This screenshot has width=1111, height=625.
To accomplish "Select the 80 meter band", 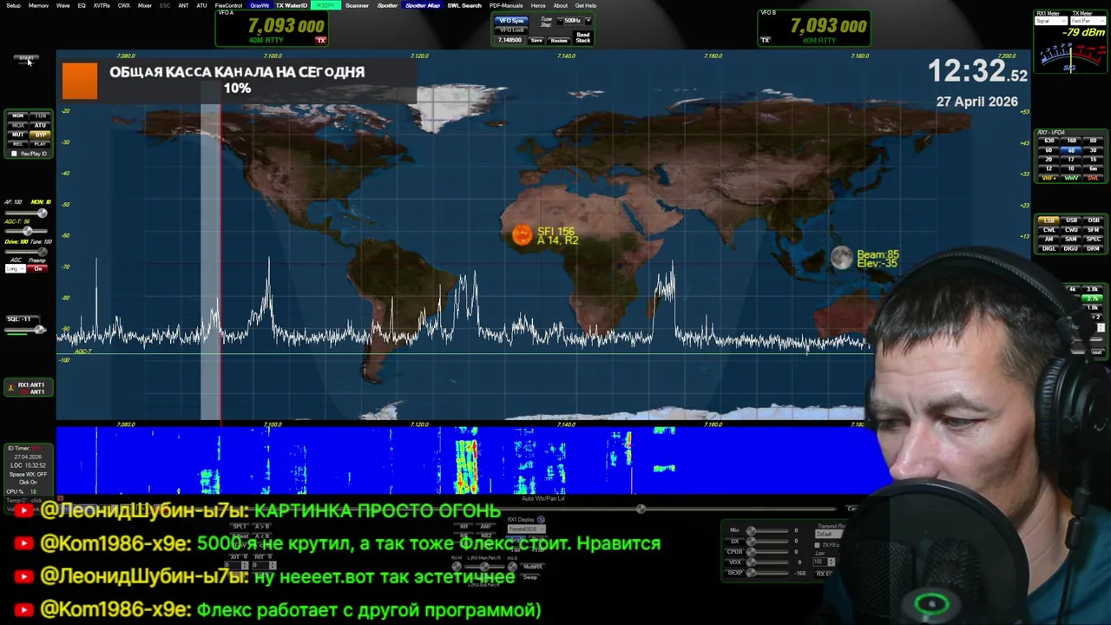I will pyautogui.click(x=1094, y=141).
